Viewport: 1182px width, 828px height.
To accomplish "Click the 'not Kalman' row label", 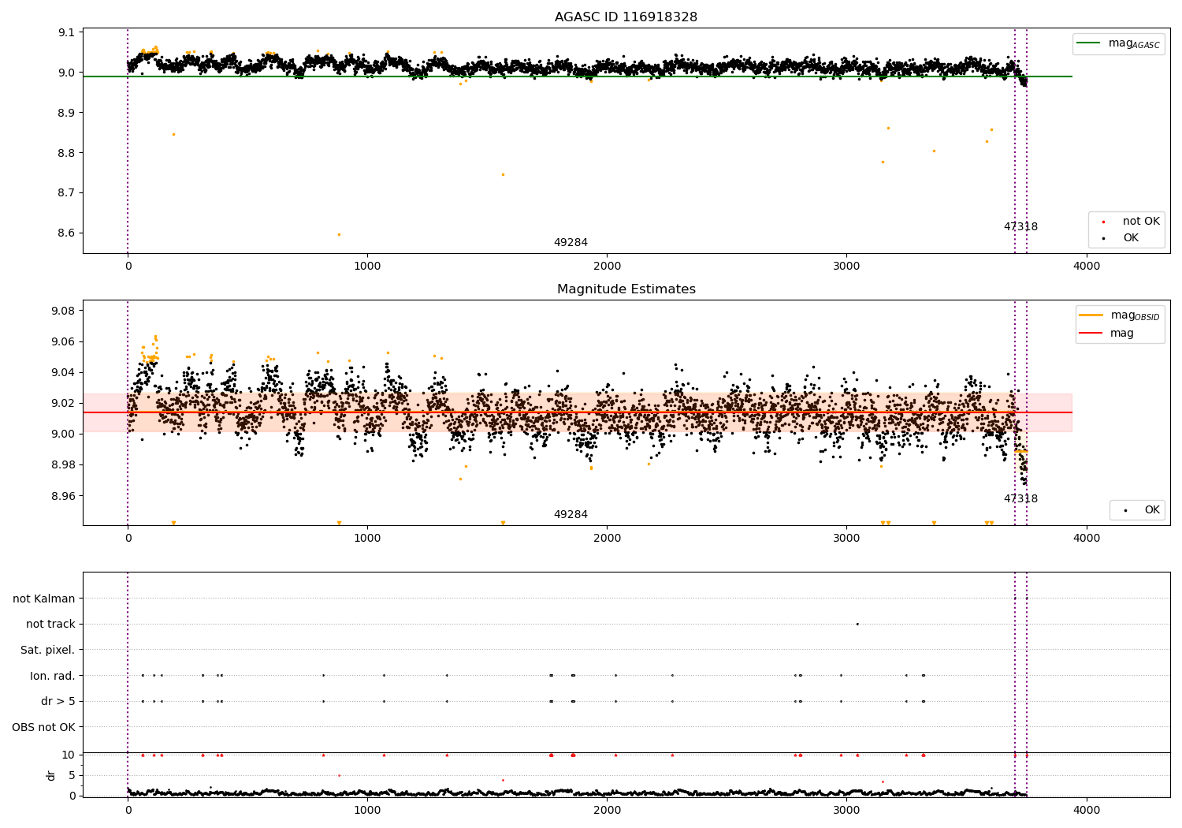I will click(x=44, y=599).
